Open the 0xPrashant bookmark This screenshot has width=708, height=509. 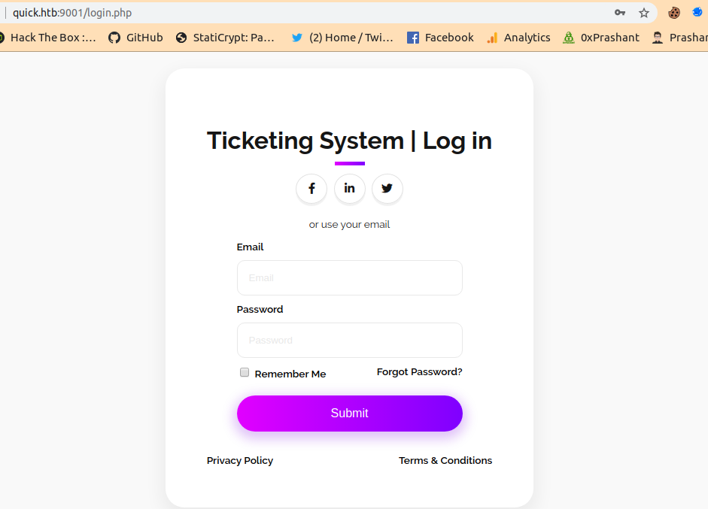coord(600,37)
